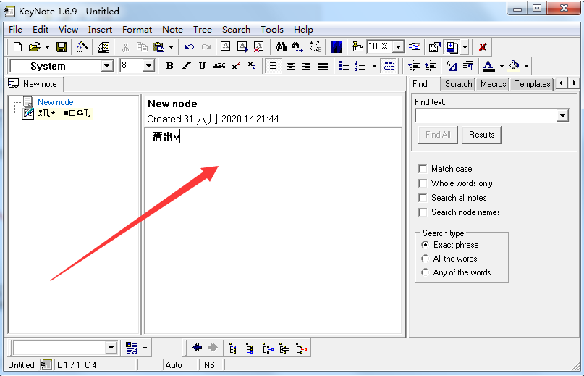
Task: Align text left
Action: click(x=274, y=66)
